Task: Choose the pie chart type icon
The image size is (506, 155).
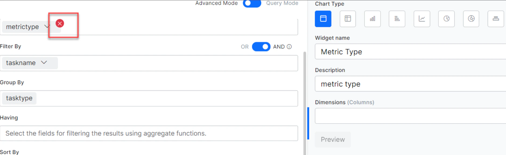Action: click(x=447, y=19)
